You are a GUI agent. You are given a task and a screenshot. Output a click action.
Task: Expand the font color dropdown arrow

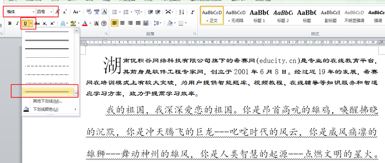90,23
